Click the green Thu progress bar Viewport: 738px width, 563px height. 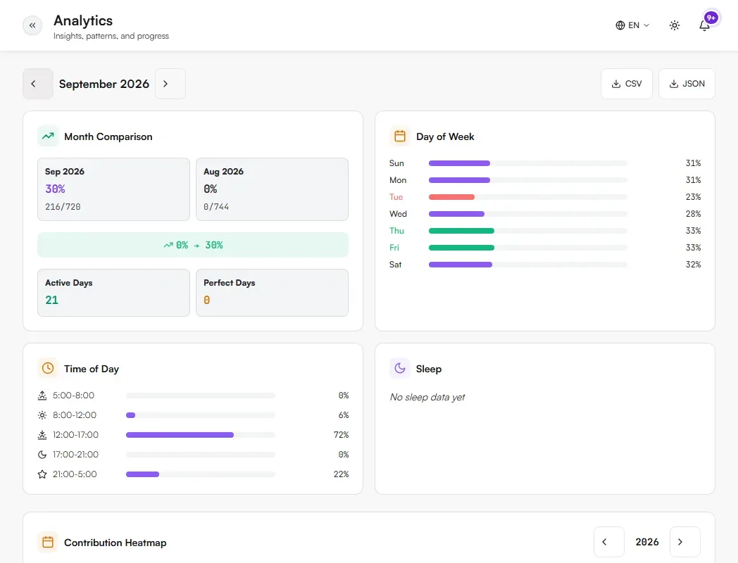[x=527, y=231]
